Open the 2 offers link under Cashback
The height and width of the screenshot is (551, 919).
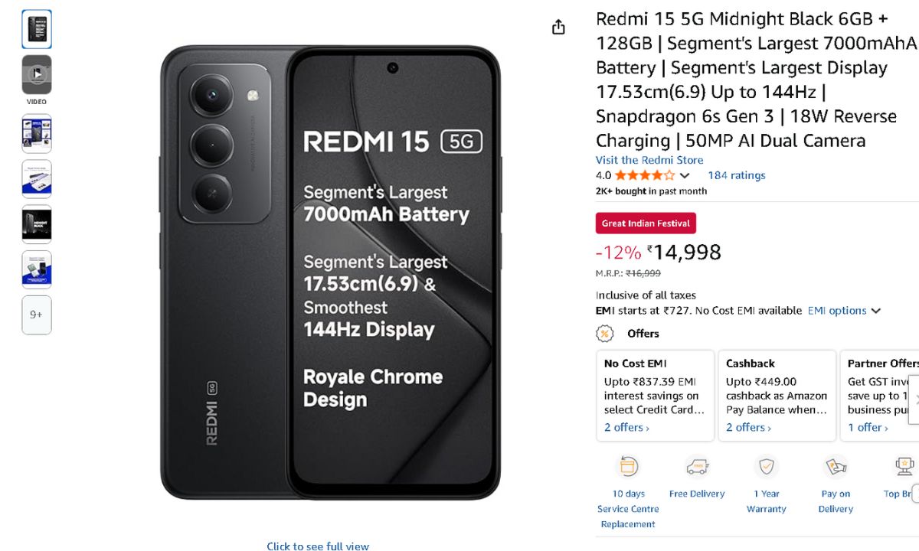748,428
